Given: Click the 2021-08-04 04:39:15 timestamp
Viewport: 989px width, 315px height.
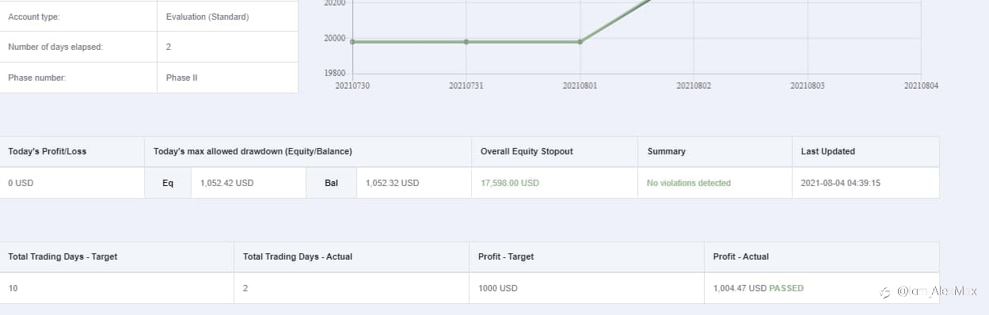Looking at the screenshot, I should 841,183.
